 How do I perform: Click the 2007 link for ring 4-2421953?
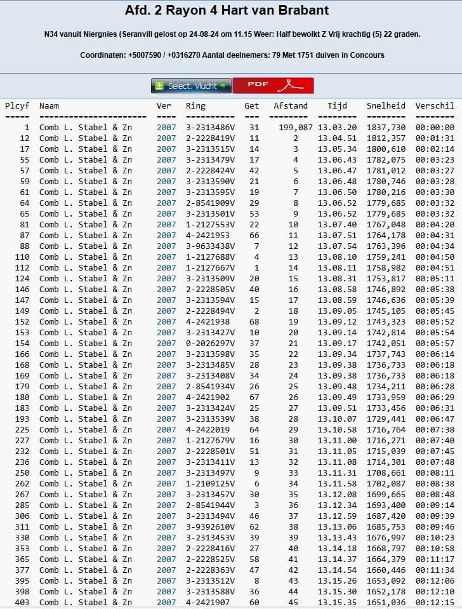[166, 236]
